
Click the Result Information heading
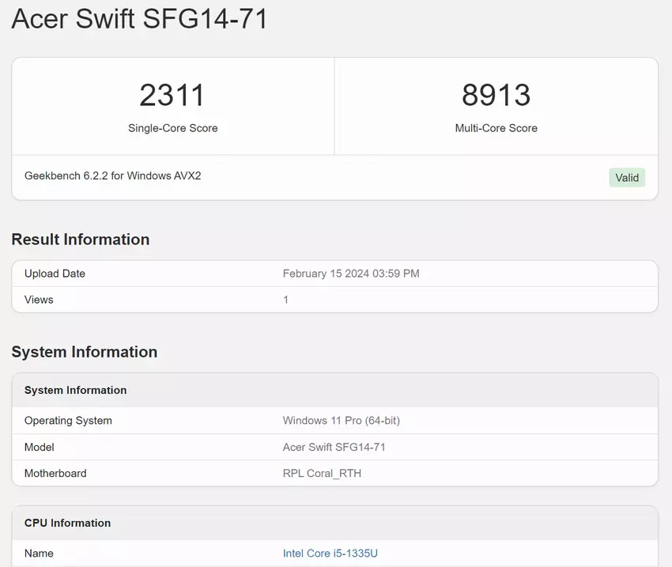click(81, 240)
